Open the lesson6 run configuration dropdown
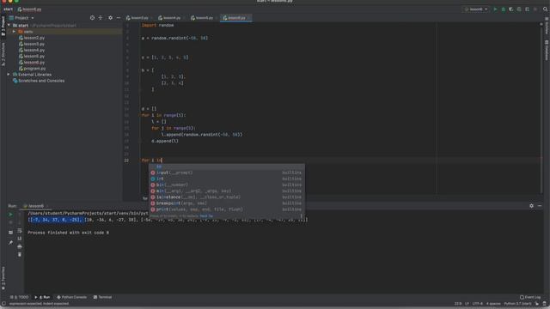The height and width of the screenshot is (309, 550). [476, 9]
